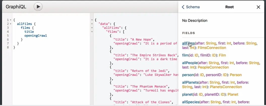The height and width of the screenshot is (106, 266).
Task: Click line number 8 in the gutter
Action: pyautogui.click(x=8, y=47)
